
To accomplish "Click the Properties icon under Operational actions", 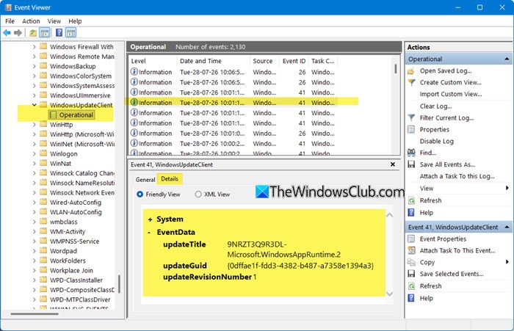I will 411,130.
